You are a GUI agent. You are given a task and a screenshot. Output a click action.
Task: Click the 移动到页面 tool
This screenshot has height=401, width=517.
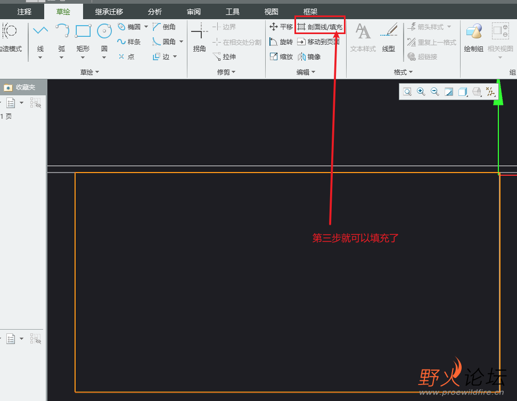[318, 42]
